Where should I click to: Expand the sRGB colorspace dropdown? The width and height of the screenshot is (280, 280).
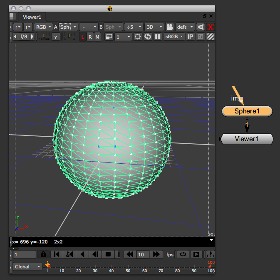[x=174, y=37]
